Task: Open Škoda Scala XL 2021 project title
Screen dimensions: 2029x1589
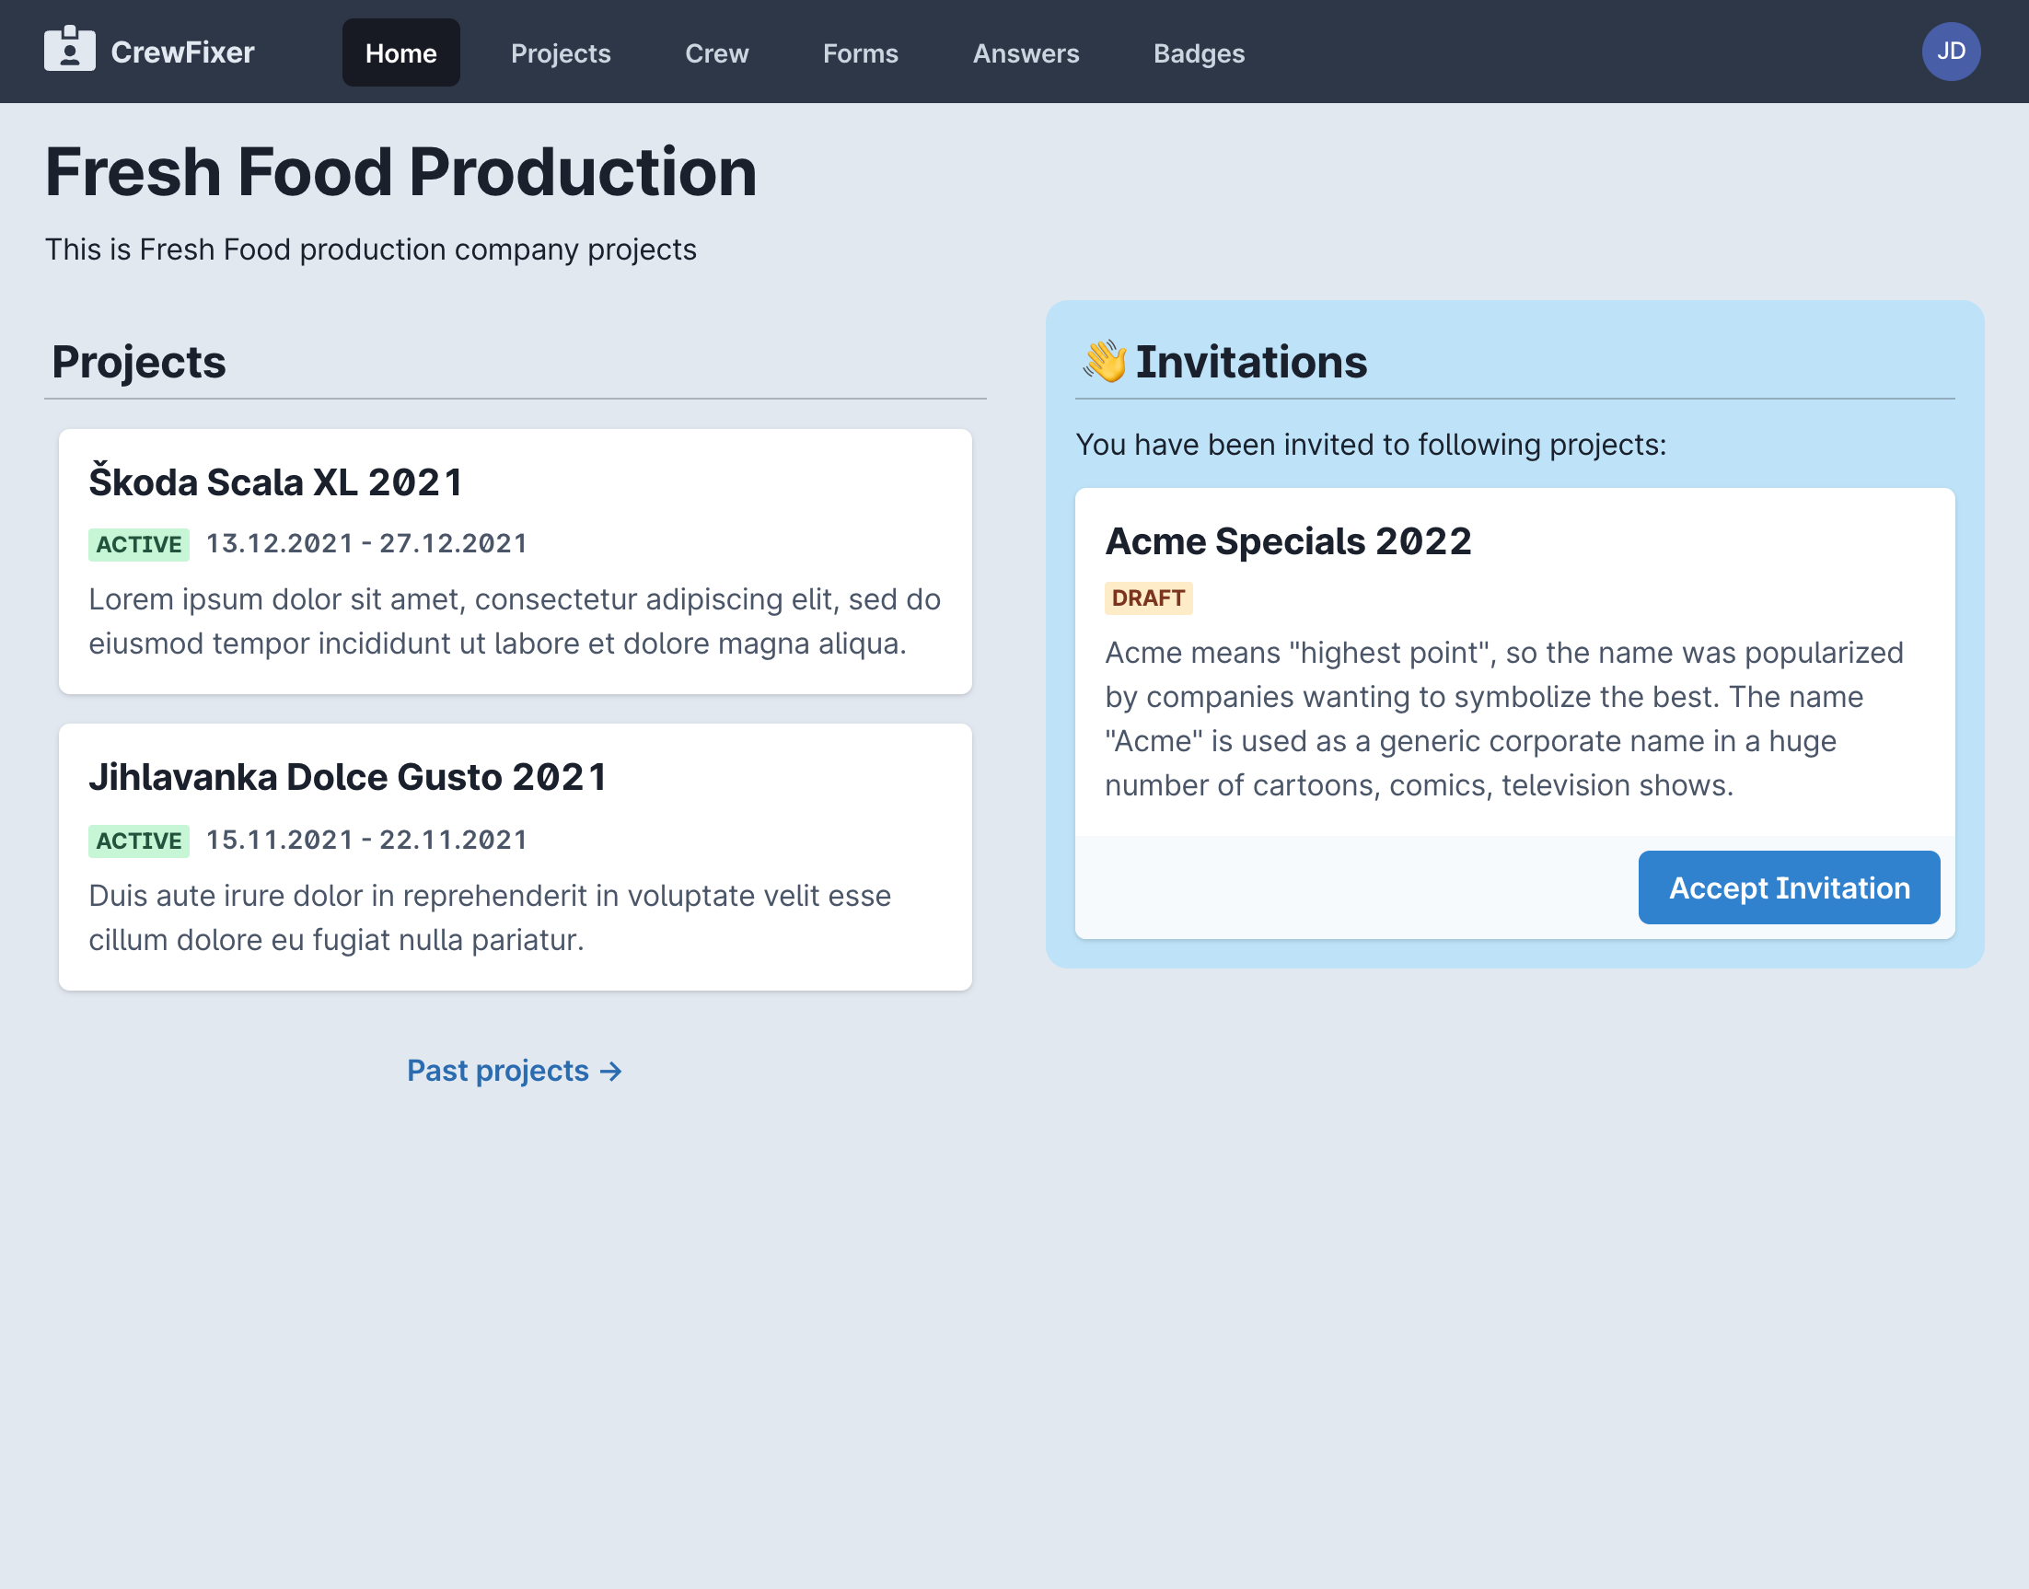Action: click(275, 481)
